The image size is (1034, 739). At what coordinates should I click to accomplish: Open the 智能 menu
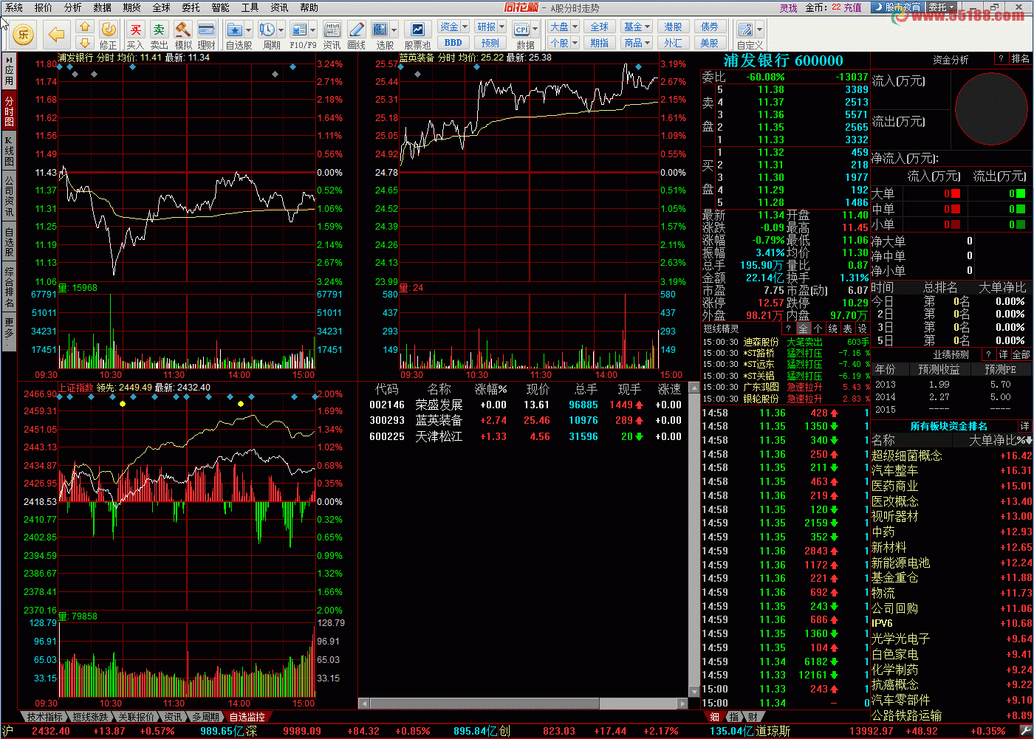(x=221, y=7)
